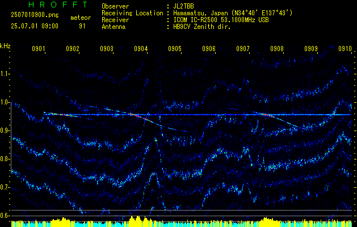357x227 pixels.
Task: Click the 0903 time marker
Action: coord(107,48)
